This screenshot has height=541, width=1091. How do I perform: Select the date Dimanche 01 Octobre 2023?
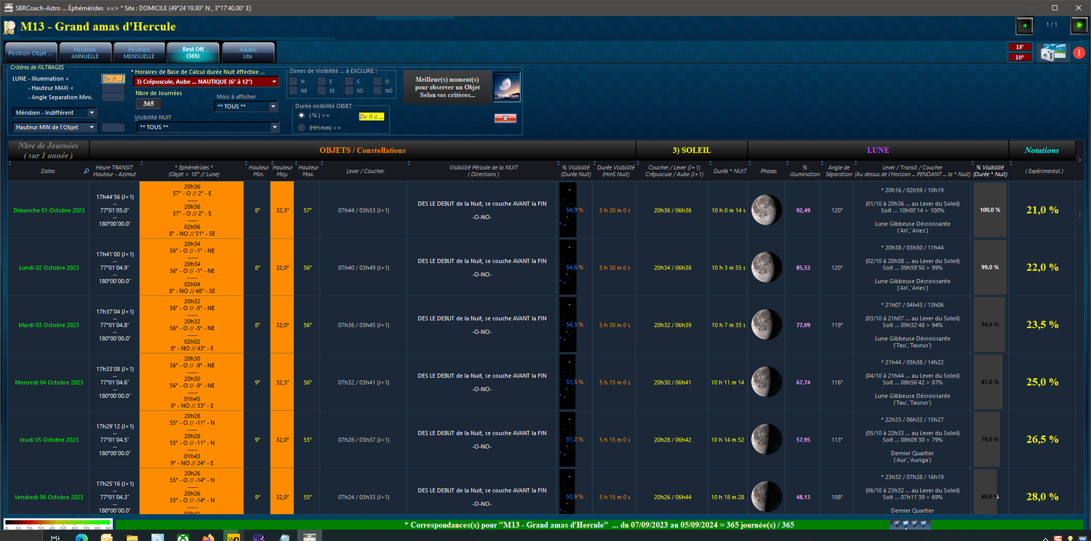49,210
